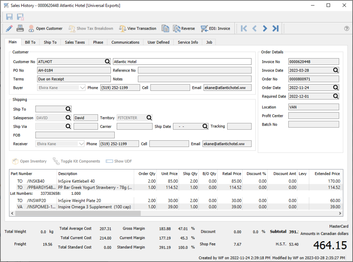This screenshot has height=262, width=353.
Task: Click the save icon
Action: point(10,17)
